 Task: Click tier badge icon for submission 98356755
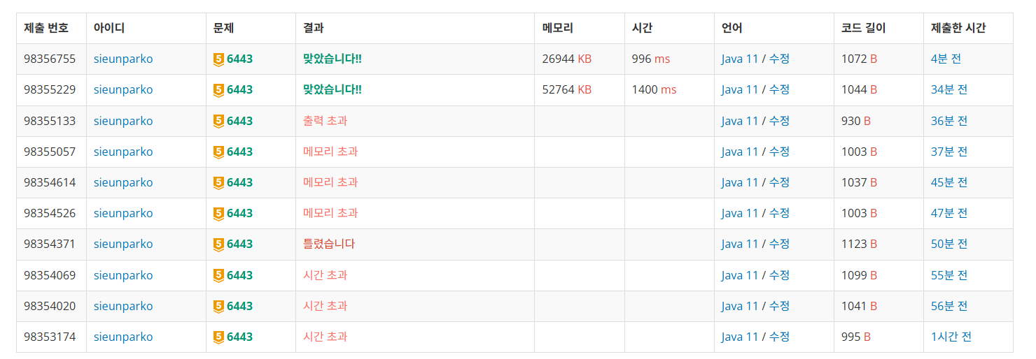click(218, 59)
